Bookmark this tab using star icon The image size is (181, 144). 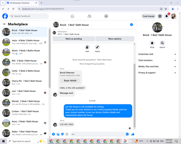[166, 9]
